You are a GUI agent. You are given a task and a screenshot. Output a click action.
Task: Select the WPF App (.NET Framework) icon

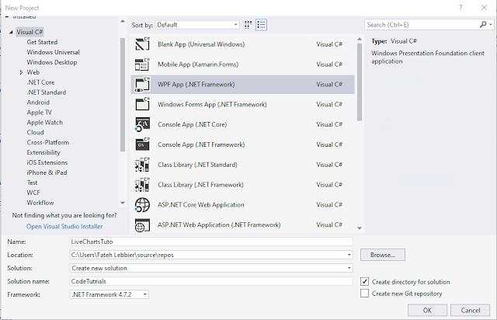[142, 84]
